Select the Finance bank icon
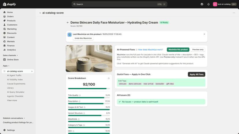239x134 pixels. [x=4, y=46]
